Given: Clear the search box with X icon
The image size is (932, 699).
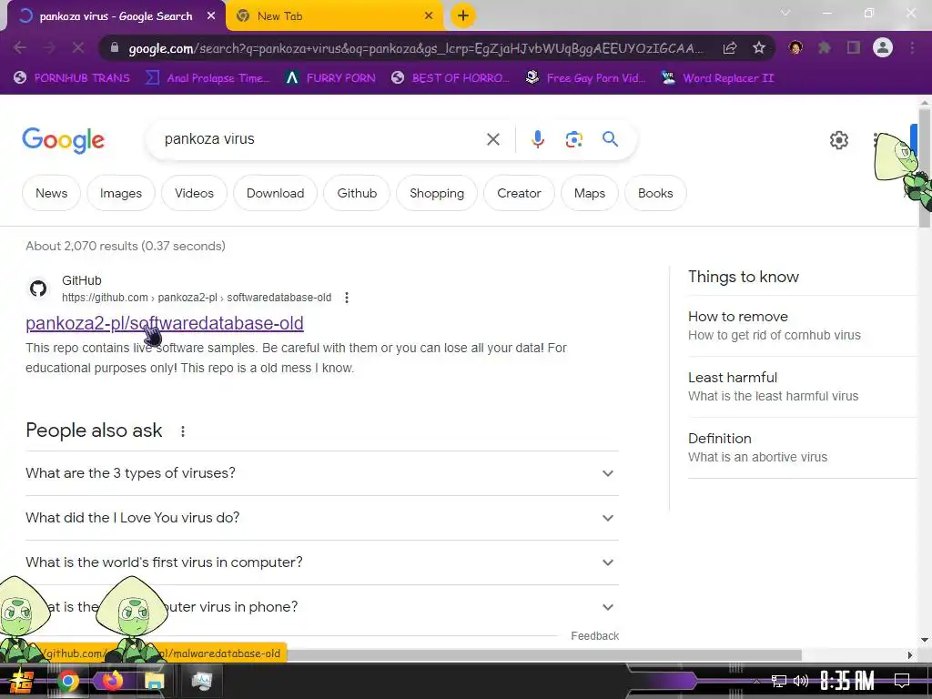Looking at the screenshot, I should [492, 139].
